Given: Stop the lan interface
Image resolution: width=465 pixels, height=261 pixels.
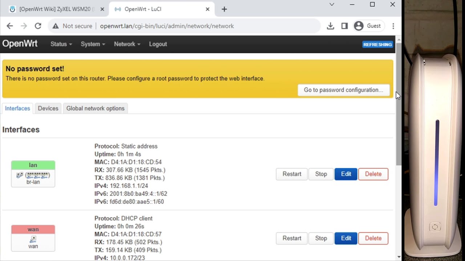Looking at the screenshot, I should coord(321,174).
